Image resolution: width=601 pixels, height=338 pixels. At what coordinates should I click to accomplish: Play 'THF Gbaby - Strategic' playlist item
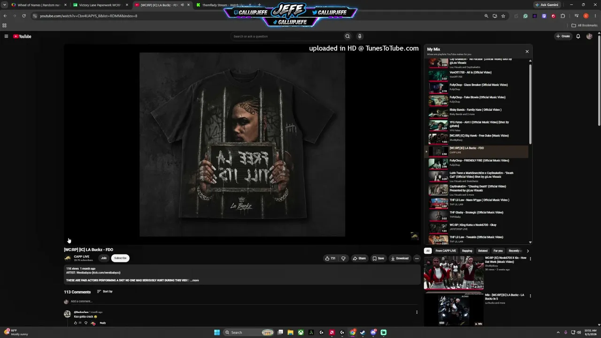477,215
